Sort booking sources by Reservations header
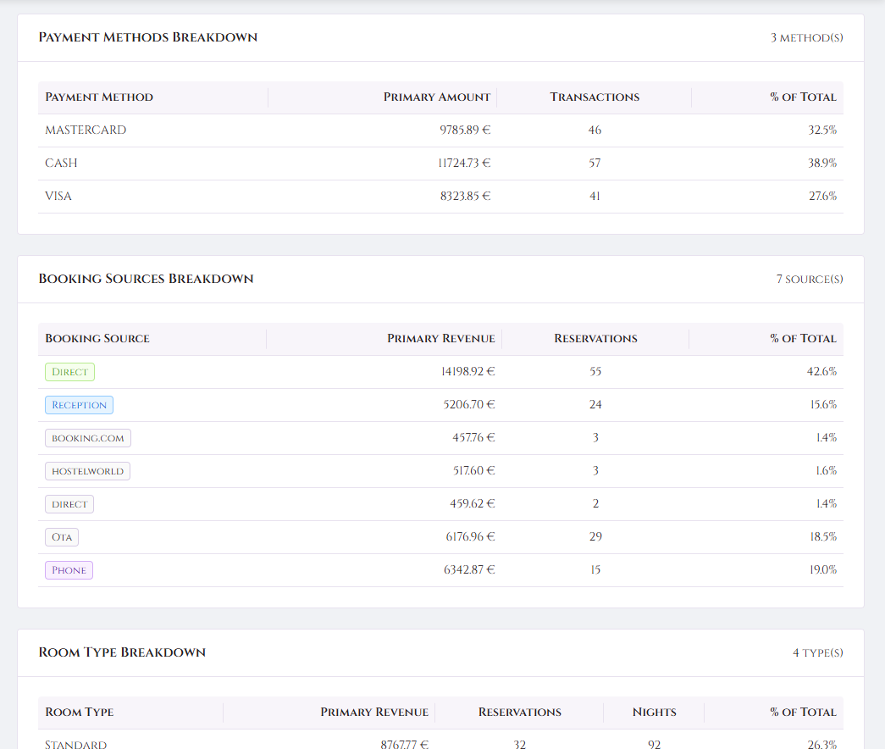The image size is (885, 749). click(595, 339)
